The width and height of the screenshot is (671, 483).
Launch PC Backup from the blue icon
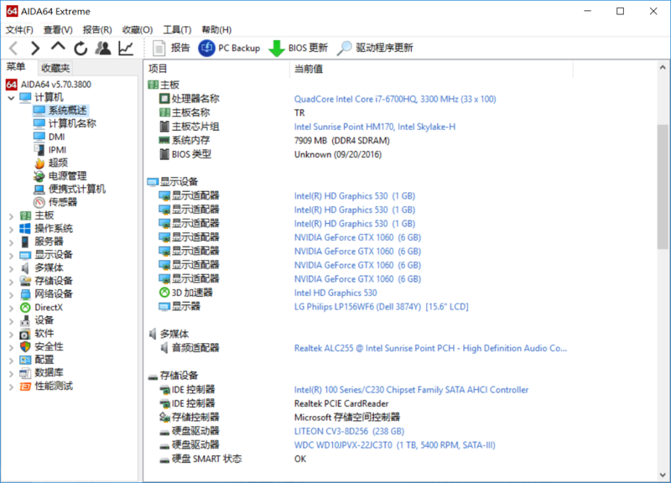point(206,48)
